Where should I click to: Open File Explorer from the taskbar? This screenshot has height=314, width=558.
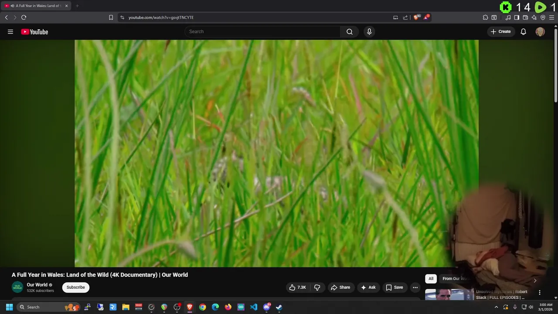[x=126, y=307]
